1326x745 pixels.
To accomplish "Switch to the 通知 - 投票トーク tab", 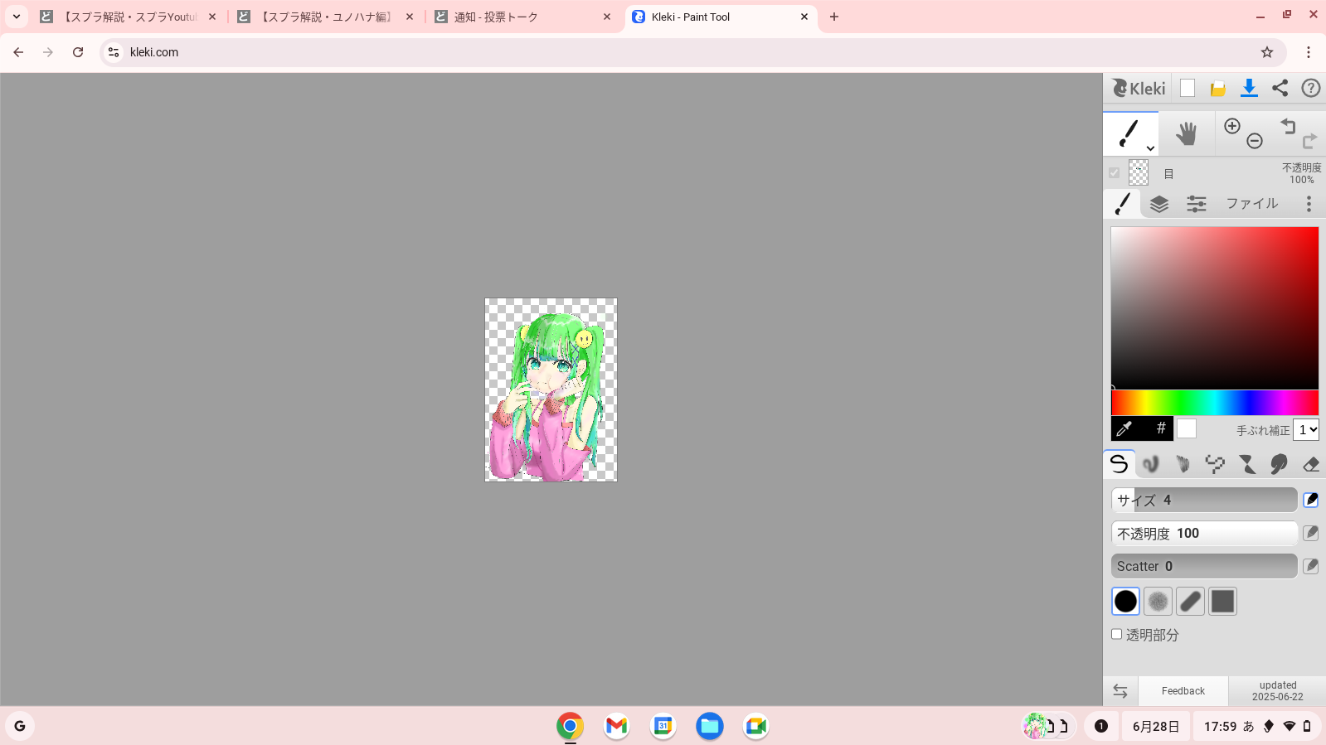I will [523, 17].
